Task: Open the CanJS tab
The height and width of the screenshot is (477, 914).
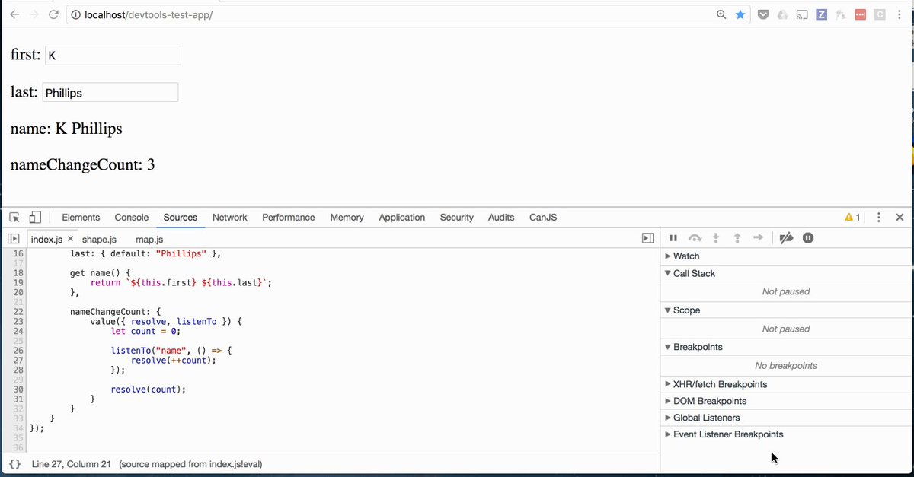Action: 543,218
